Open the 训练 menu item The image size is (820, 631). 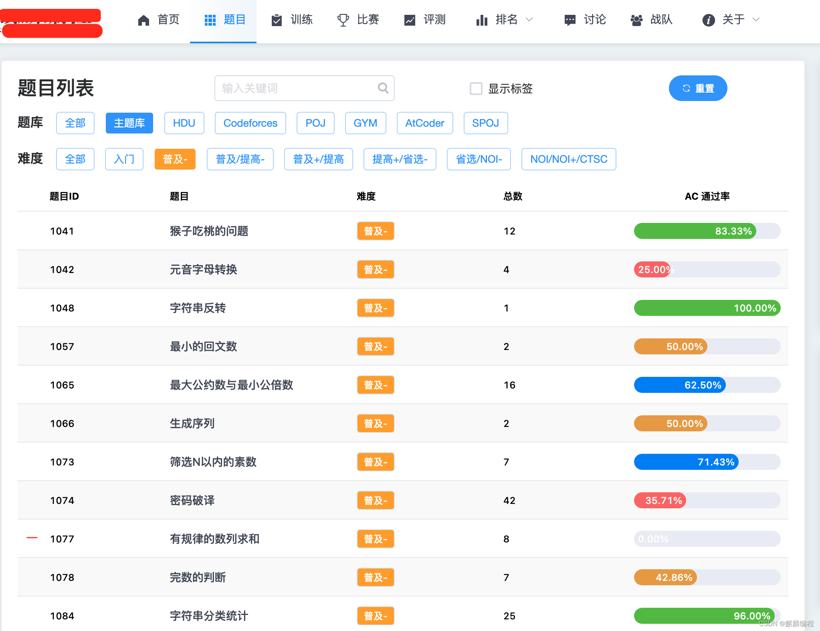point(301,20)
